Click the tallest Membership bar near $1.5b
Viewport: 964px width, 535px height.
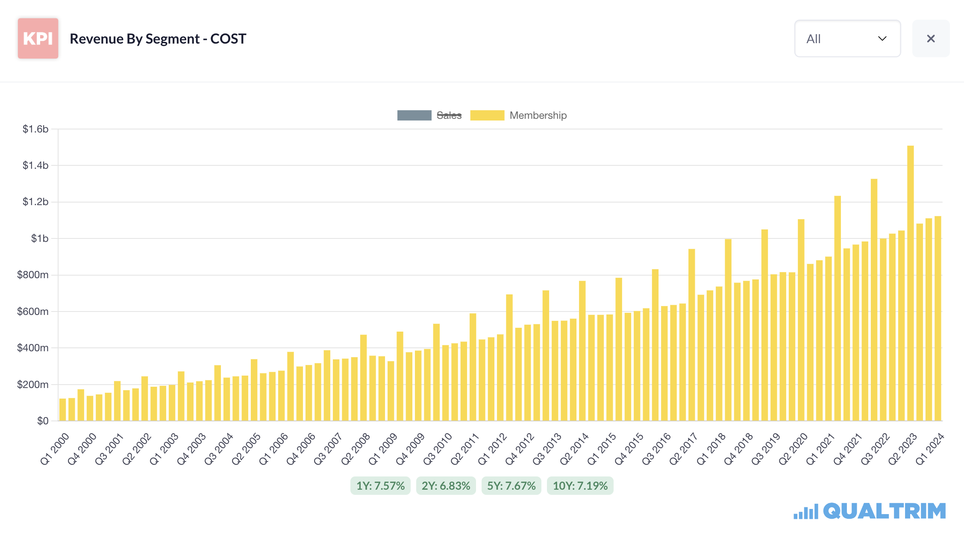[x=911, y=283]
